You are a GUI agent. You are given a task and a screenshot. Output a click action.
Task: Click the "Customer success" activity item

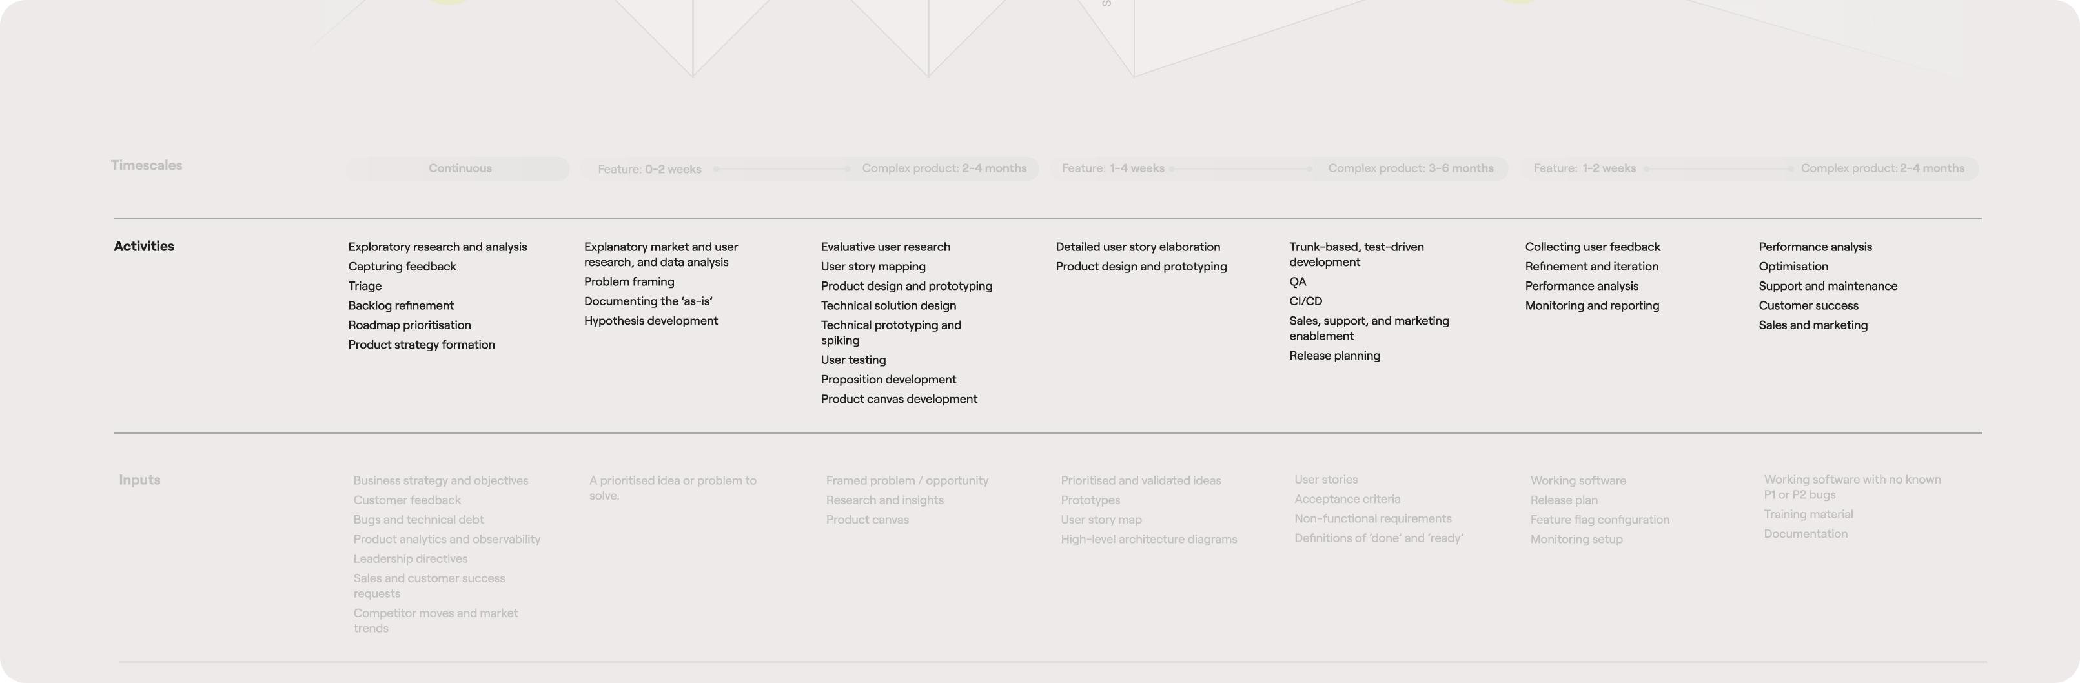[x=1808, y=306]
